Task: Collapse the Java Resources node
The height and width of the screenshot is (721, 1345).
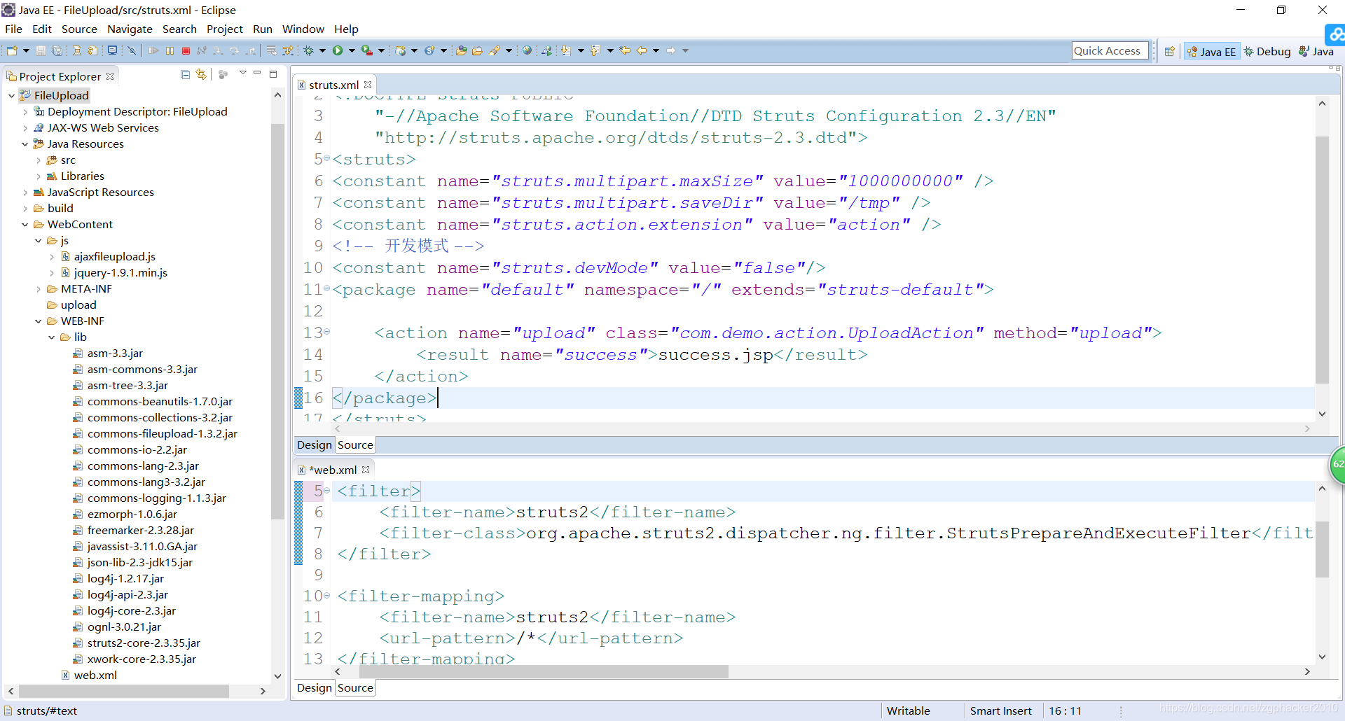Action: 25,144
